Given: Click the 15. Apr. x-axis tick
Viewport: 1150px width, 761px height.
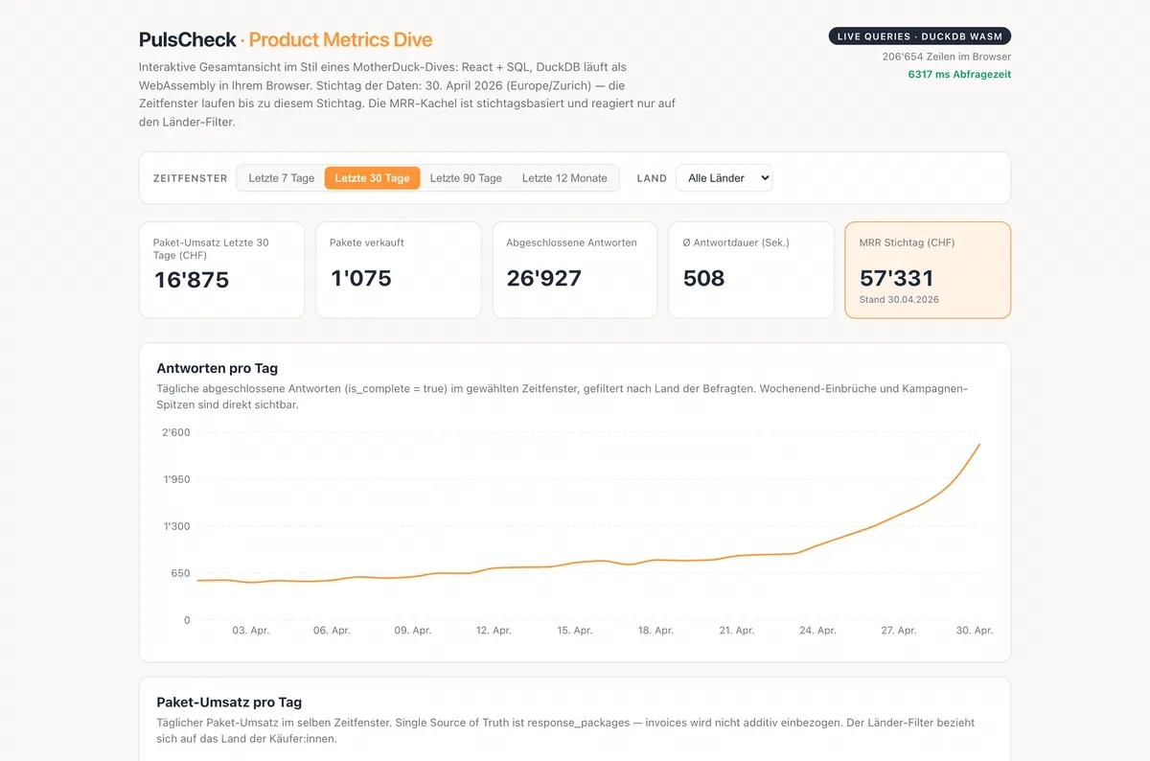Looking at the screenshot, I should [575, 631].
